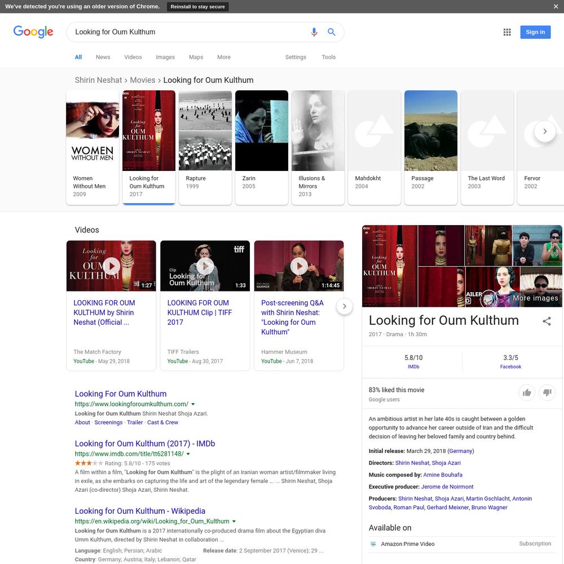Viewport: 564px width, 564px height.
Task: Open executive producer Jerome de Noirmont link
Action: pyautogui.click(x=447, y=487)
